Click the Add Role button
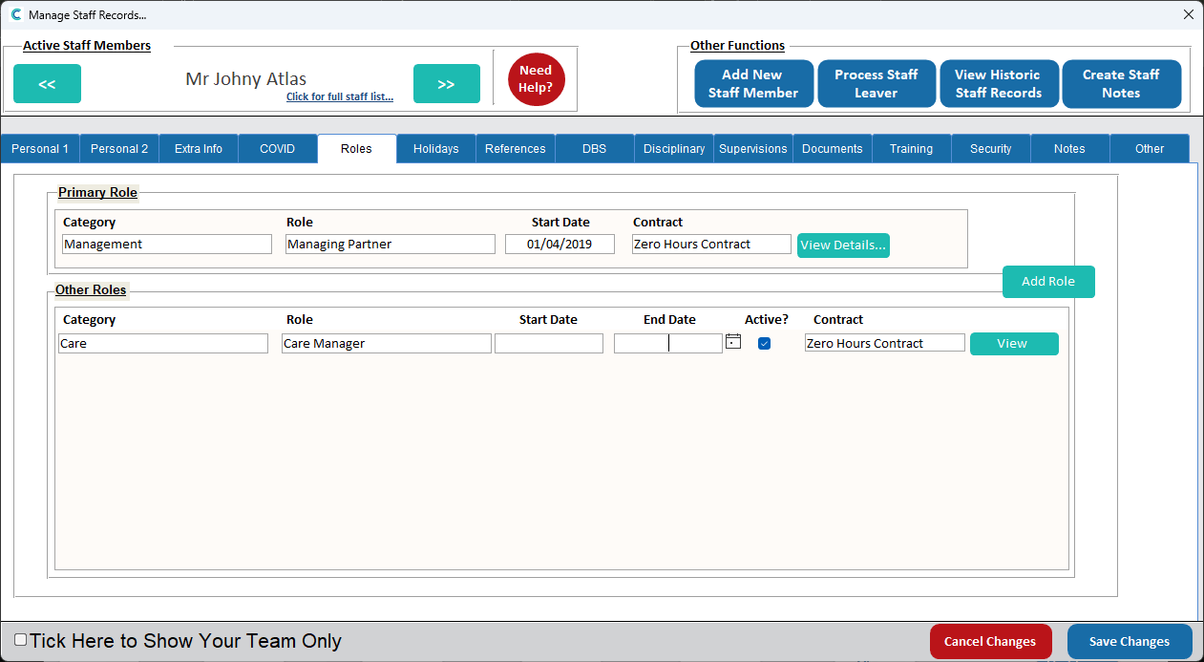 tap(1047, 282)
